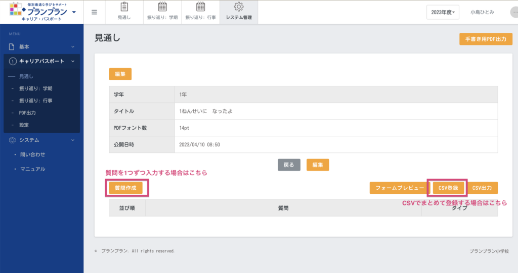Switch to the 振り返り:学期 top tab label
The image size is (518, 273).
coord(162,18)
